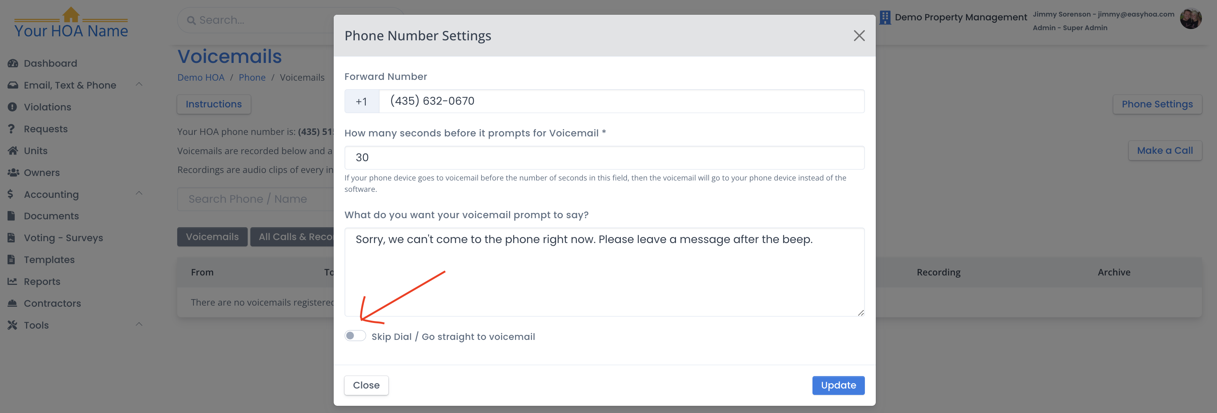Click the Contractors hard hat icon
The height and width of the screenshot is (413, 1217).
tap(12, 303)
